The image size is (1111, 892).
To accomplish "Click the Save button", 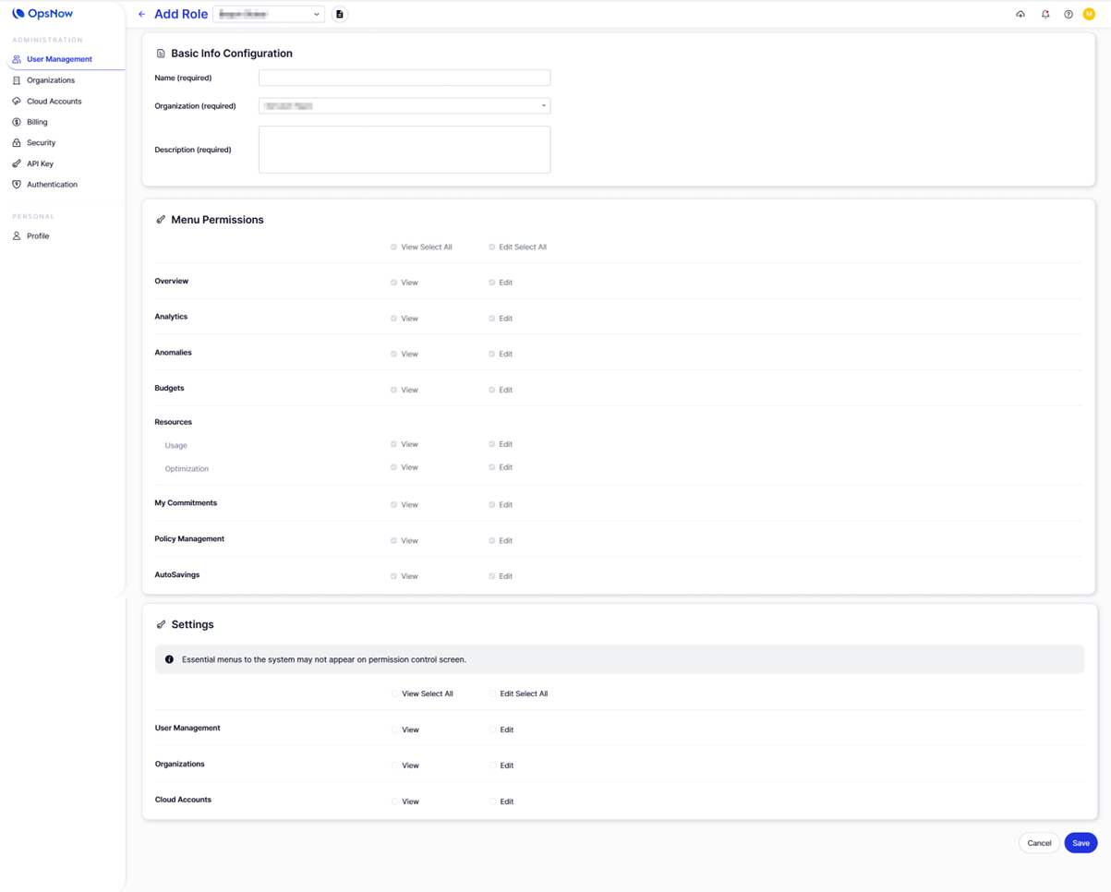I will (1080, 843).
